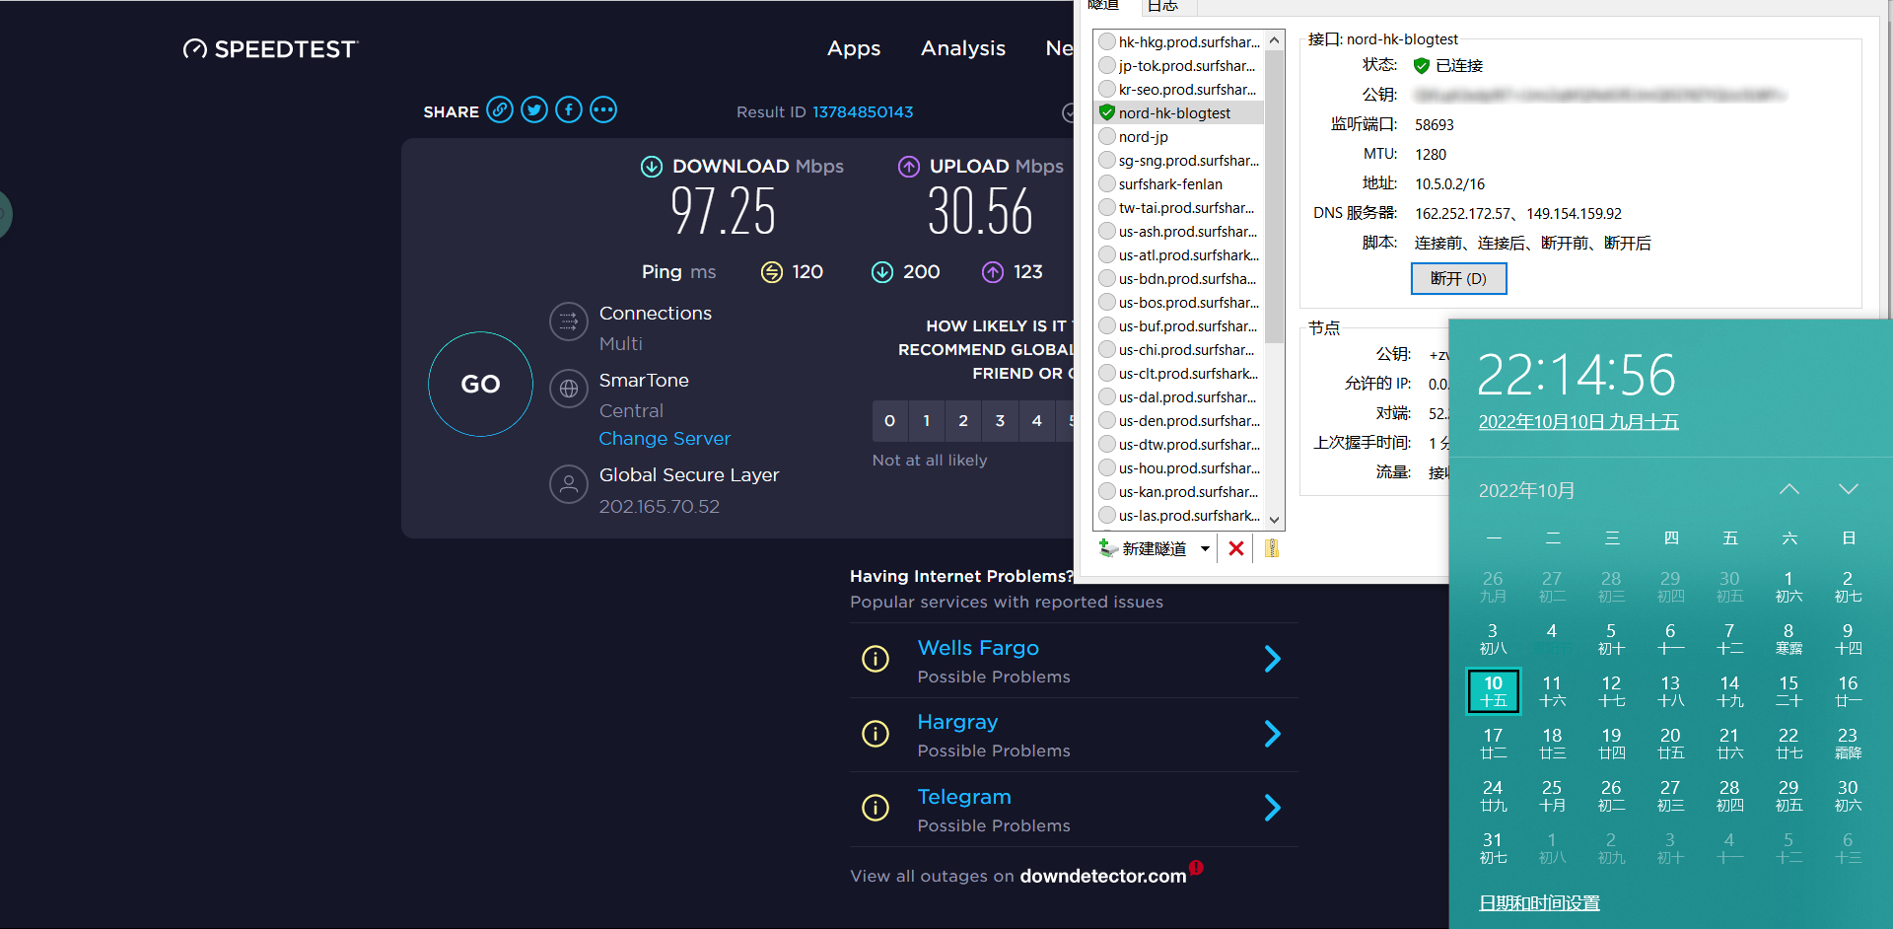
Task: Open the Apps menu on Speedtest
Action: [854, 48]
